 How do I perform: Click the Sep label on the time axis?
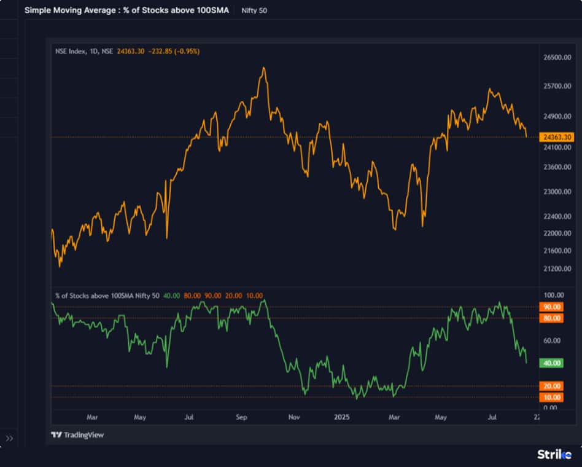pos(241,417)
